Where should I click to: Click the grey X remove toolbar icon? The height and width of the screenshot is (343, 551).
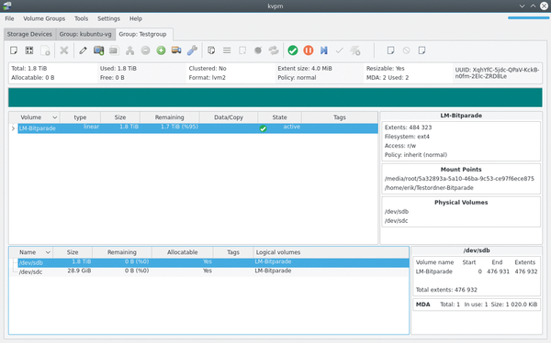[x=64, y=50]
